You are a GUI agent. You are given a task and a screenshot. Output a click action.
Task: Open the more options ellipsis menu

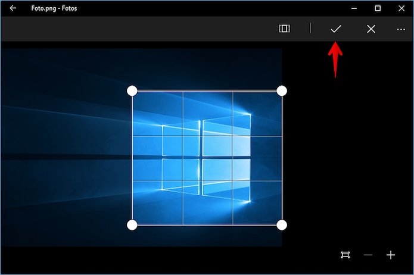(x=401, y=29)
